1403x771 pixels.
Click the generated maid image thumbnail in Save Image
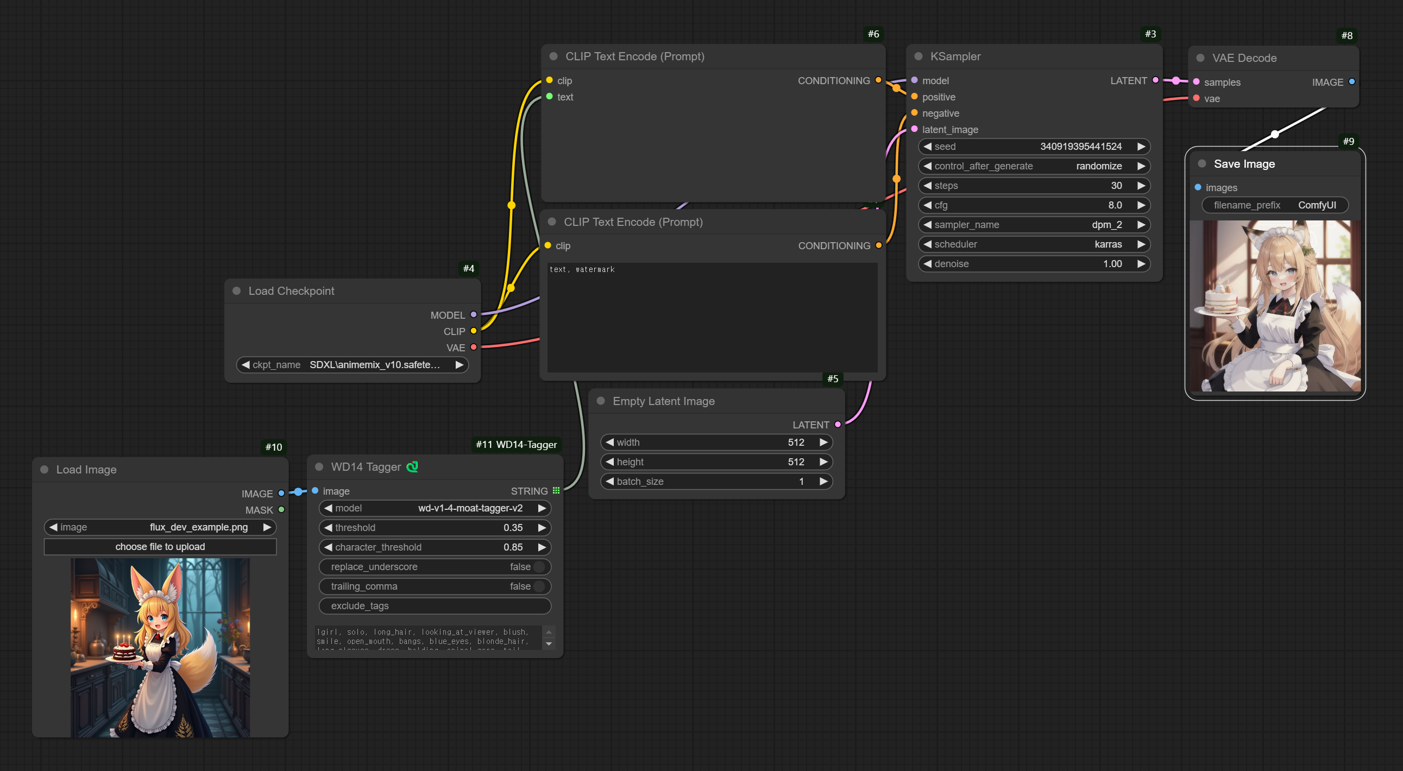click(1274, 305)
